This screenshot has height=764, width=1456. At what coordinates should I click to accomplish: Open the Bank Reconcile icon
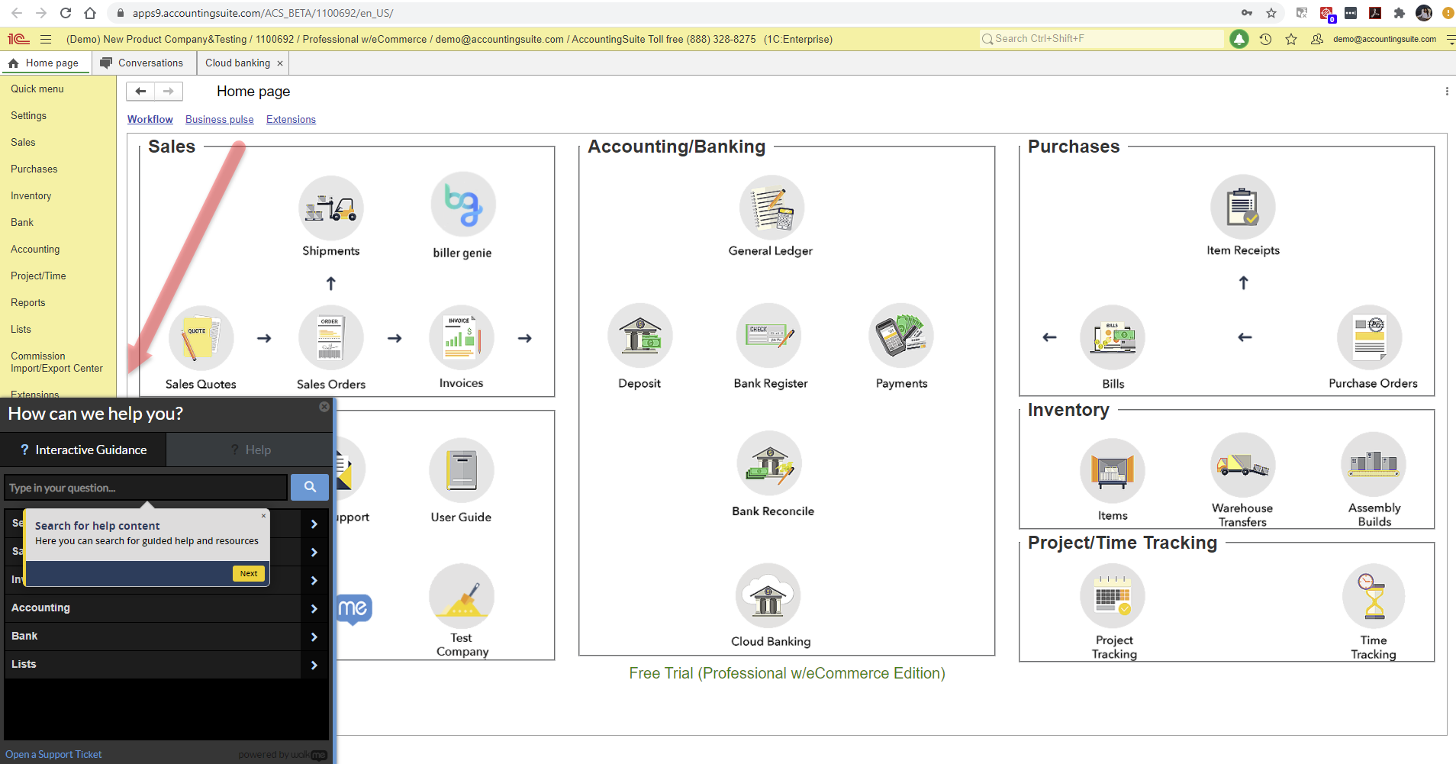771,464
